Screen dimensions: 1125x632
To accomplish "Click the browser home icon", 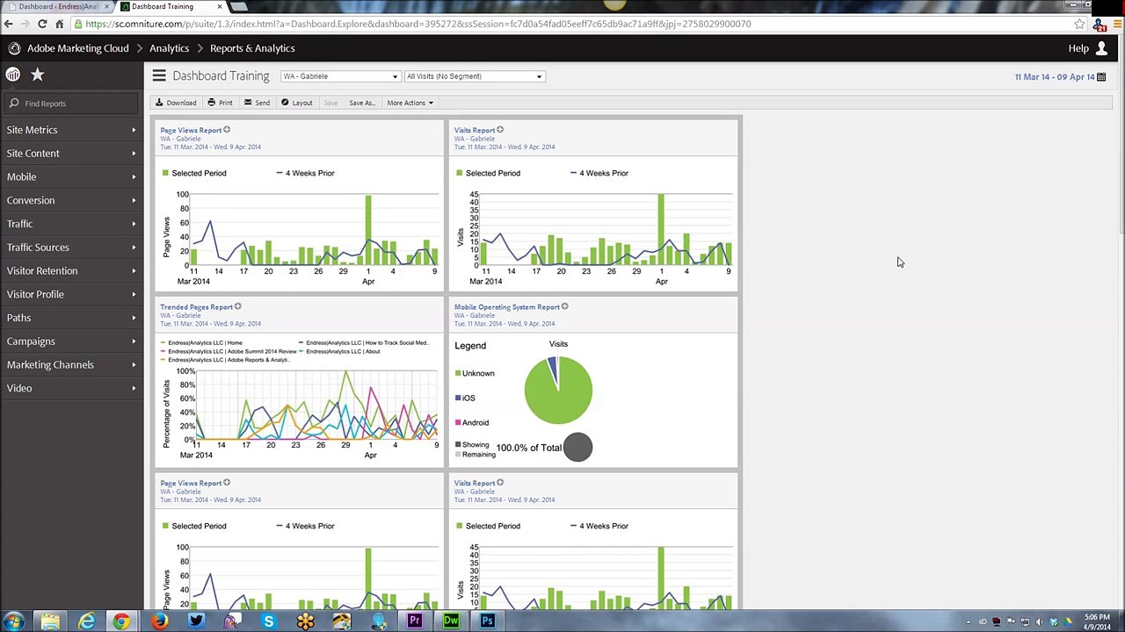I will click(x=59, y=24).
